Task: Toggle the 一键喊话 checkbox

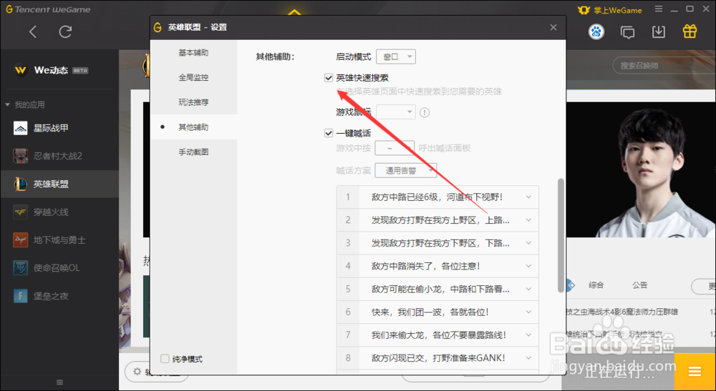Action: click(x=329, y=133)
